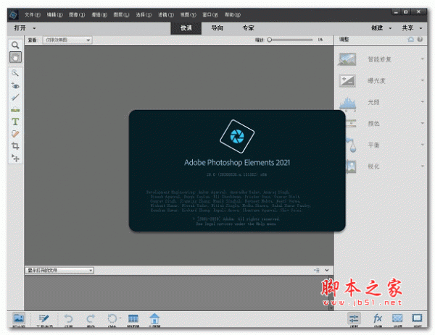Screen dimensions: 435x335
Task: Switch to the 专家 mode tab
Action: click(x=248, y=28)
